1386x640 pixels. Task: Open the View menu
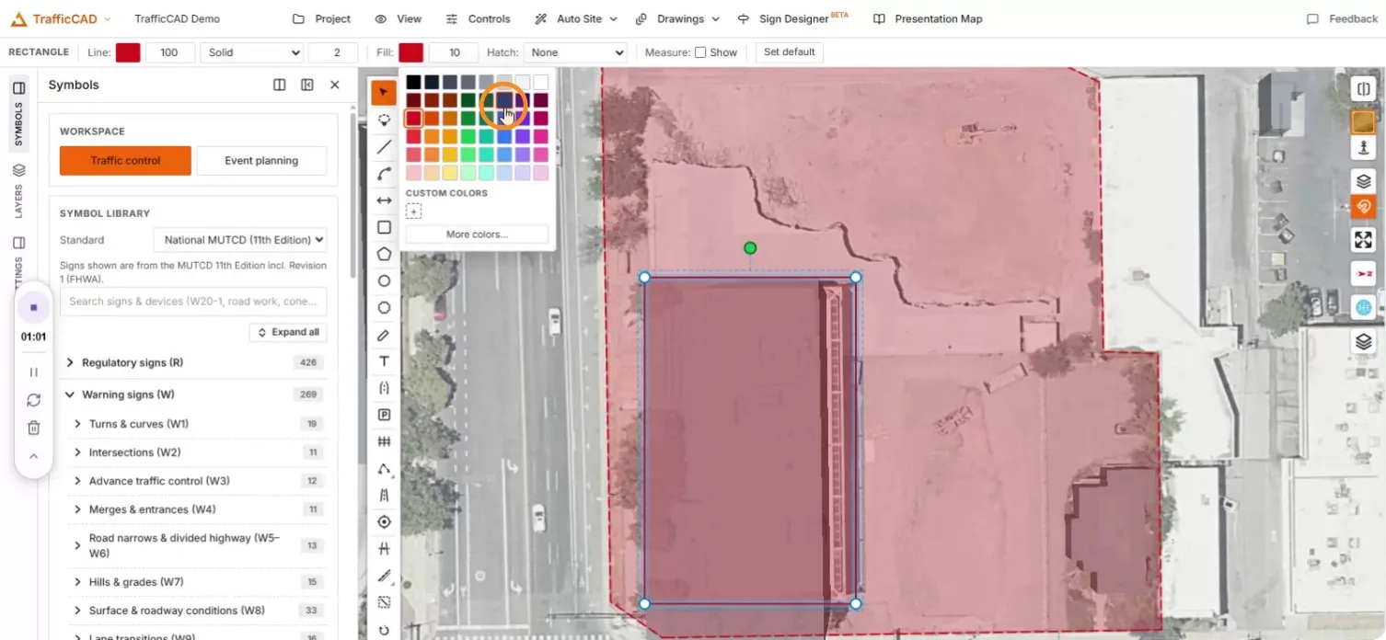coord(398,18)
